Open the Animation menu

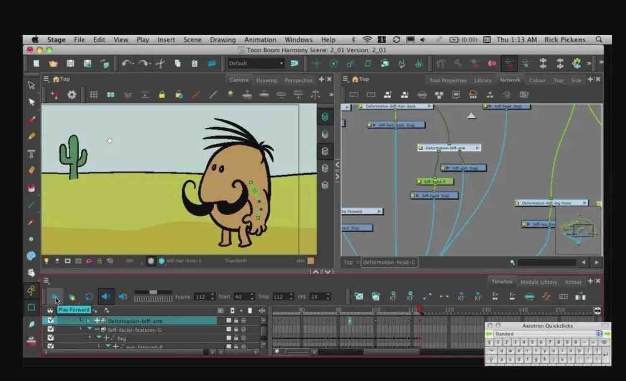coord(260,40)
